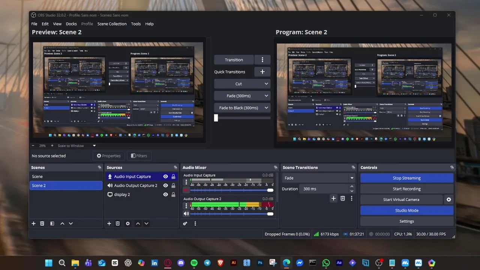Remove the scene transition with the trash icon
The width and height of the screenshot is (480, 270).
coord(343,198)
